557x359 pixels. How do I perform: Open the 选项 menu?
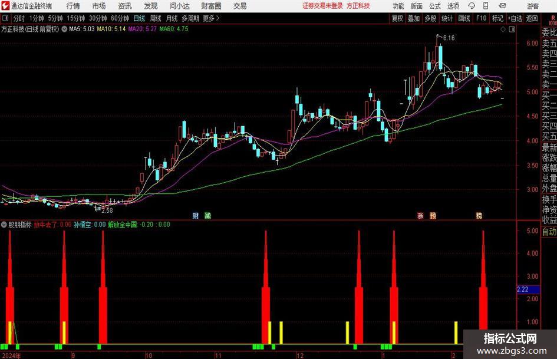(453, 6)
